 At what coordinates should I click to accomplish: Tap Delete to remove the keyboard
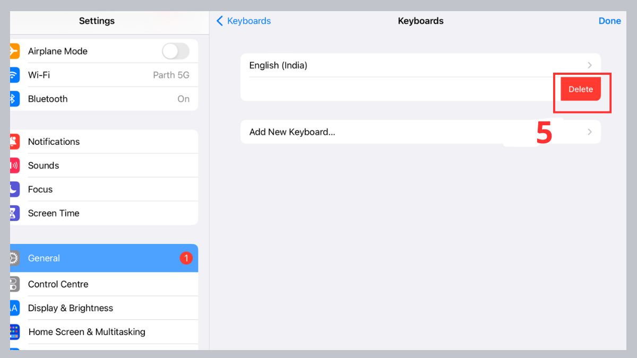pyautogui.click(x=581, y=89)
